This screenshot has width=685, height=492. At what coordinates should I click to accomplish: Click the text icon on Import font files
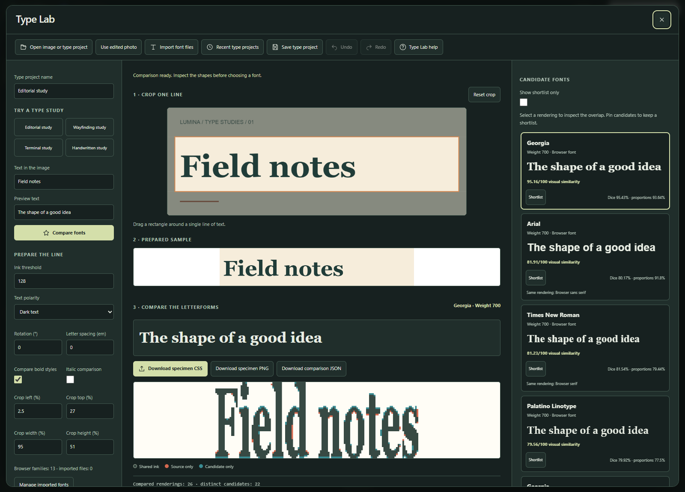click(153, 47)
